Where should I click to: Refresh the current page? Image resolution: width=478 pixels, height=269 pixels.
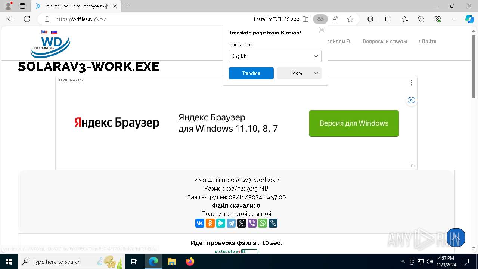tap(27, 19)
